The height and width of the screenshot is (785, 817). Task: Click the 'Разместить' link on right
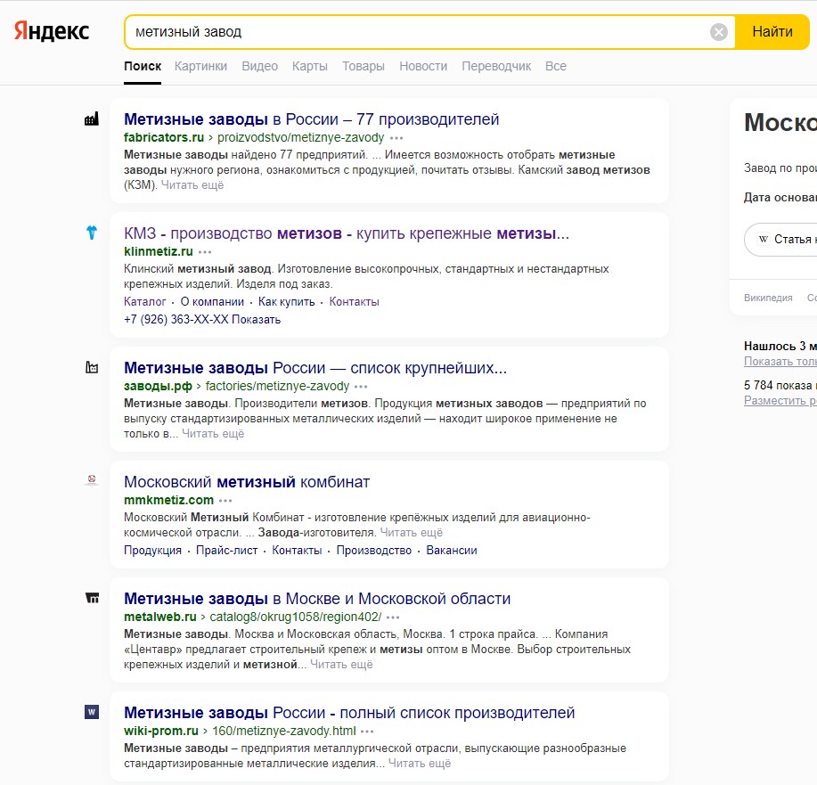pos(780,400)
